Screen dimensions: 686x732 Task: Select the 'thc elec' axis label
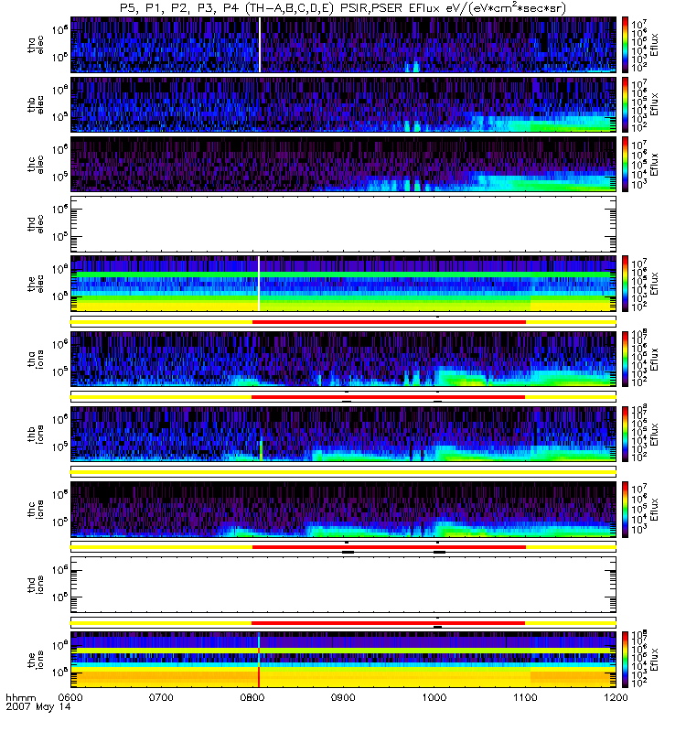35,165
